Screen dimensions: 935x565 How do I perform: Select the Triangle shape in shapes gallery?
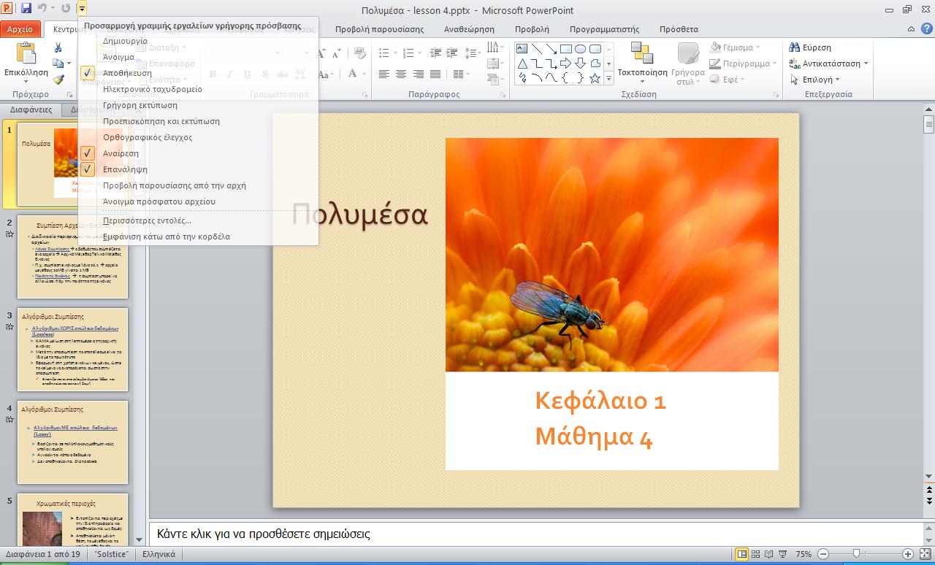tap(522, 64)
